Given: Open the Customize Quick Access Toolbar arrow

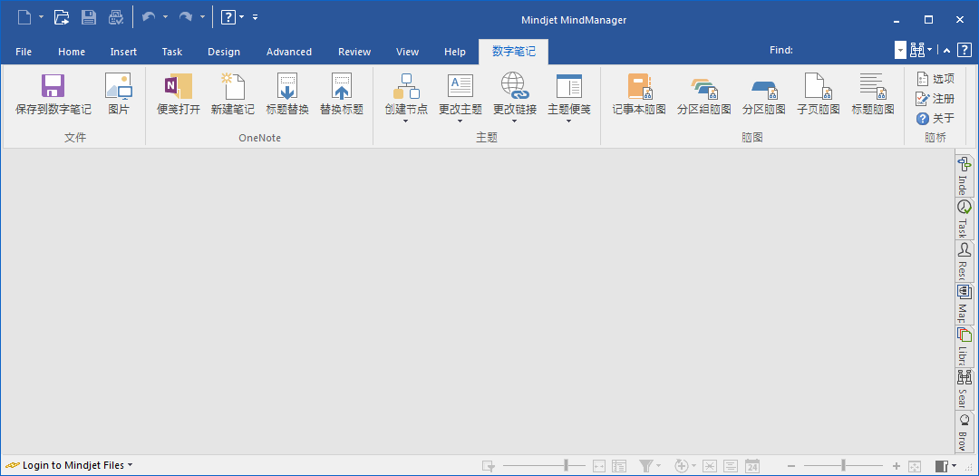Looking at the screenshot, I should pyautogui.click(x=256, y=17).
